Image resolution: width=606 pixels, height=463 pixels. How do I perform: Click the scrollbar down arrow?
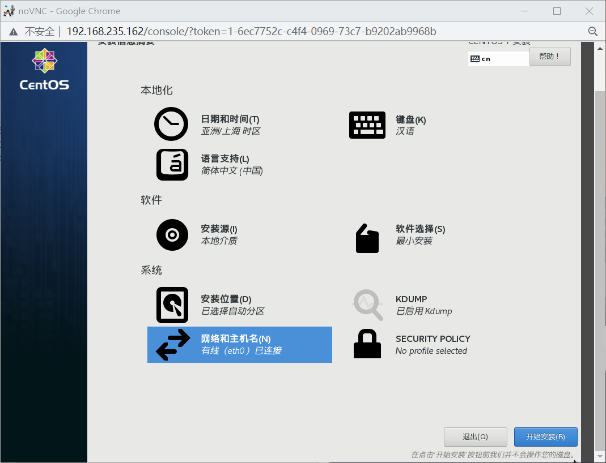tap(600, 457)
